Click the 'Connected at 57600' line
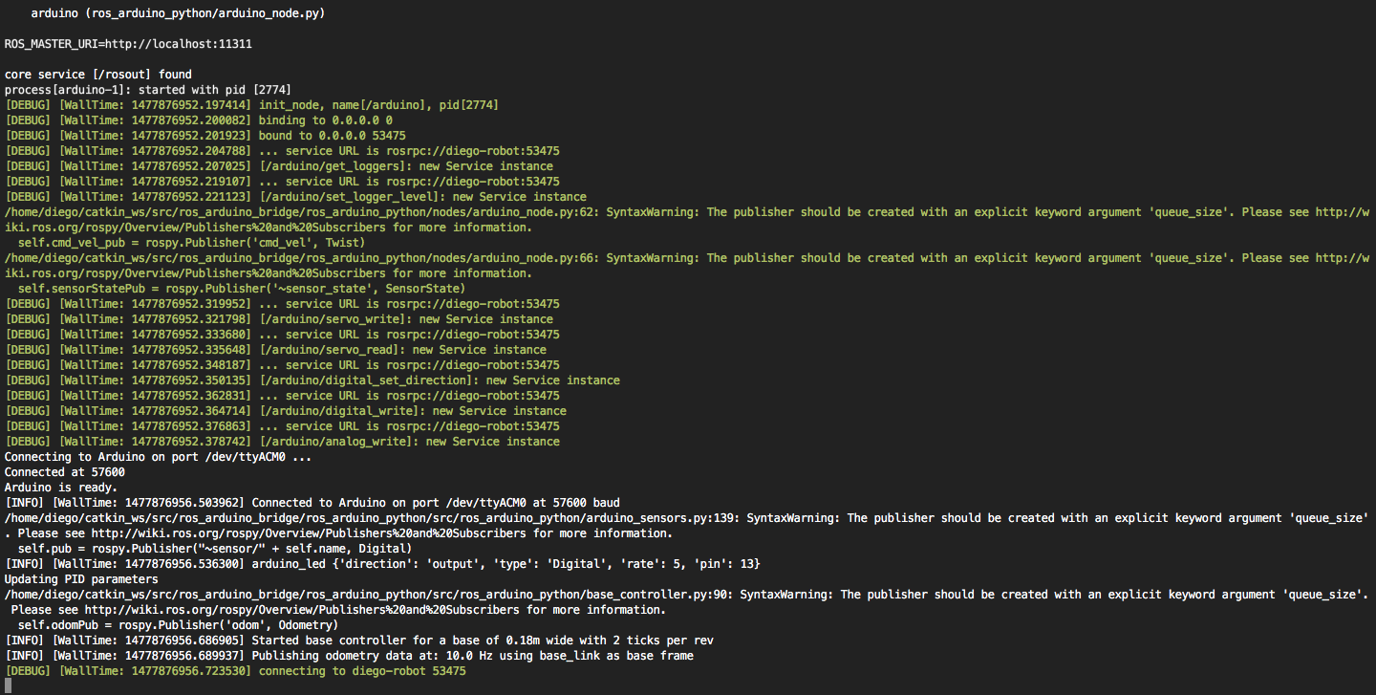Image resolution: width=1376 pixels, height=695 pixels. [x=65, y=472]
